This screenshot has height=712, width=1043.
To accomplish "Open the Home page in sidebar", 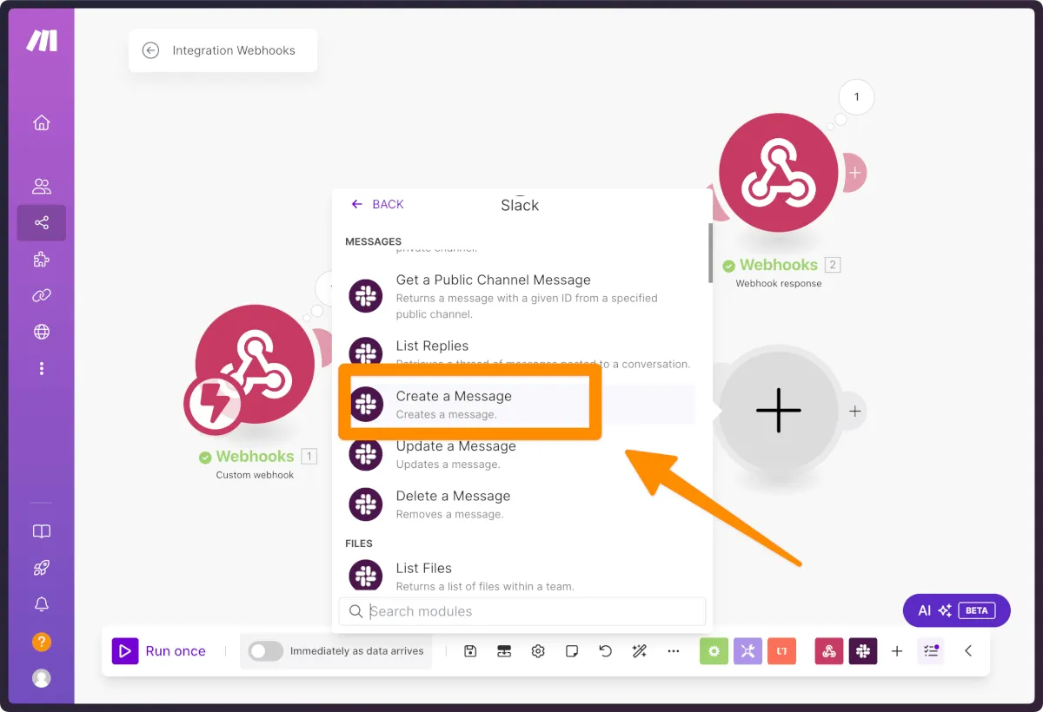I will point(41,122).
